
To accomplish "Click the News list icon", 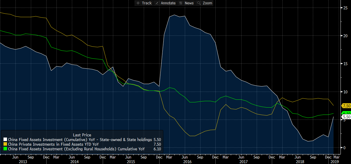I will click(181, 3).
